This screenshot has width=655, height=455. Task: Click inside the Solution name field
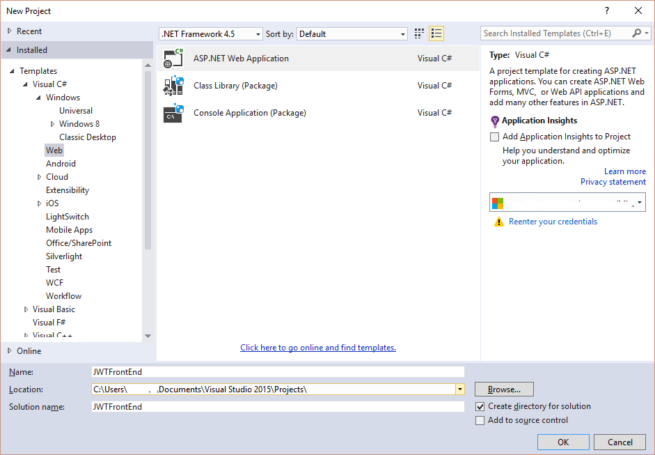coord(278,406)
